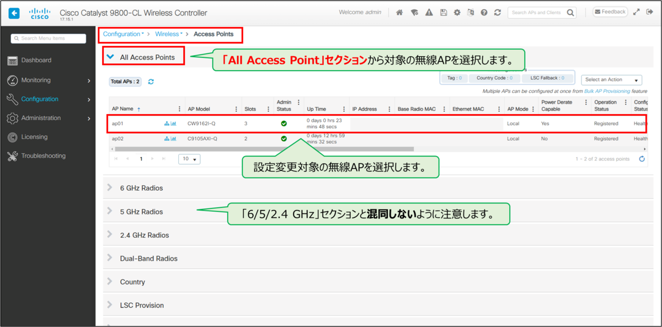Click the settings gear icon in the header

(x=457, y=12)
